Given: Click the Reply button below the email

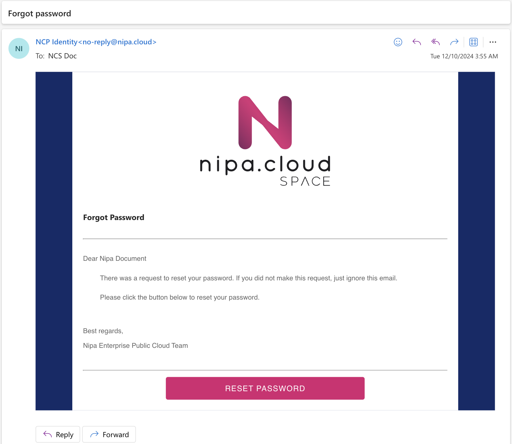Looking at the screenshot, I should (x=58, y=435).
